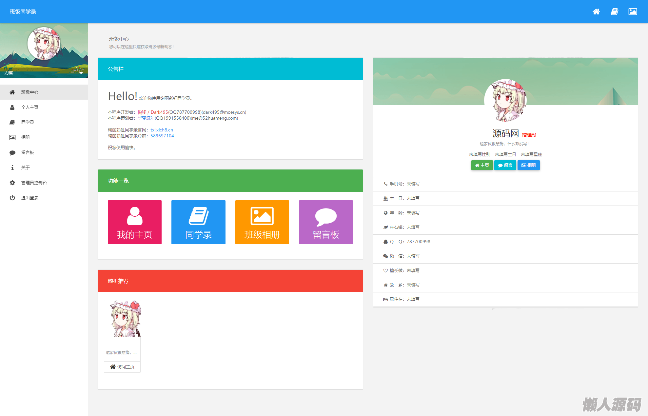Click the sidebar avatar image
This screenshot has height=416, width=648.
click(x=44, y=43)
